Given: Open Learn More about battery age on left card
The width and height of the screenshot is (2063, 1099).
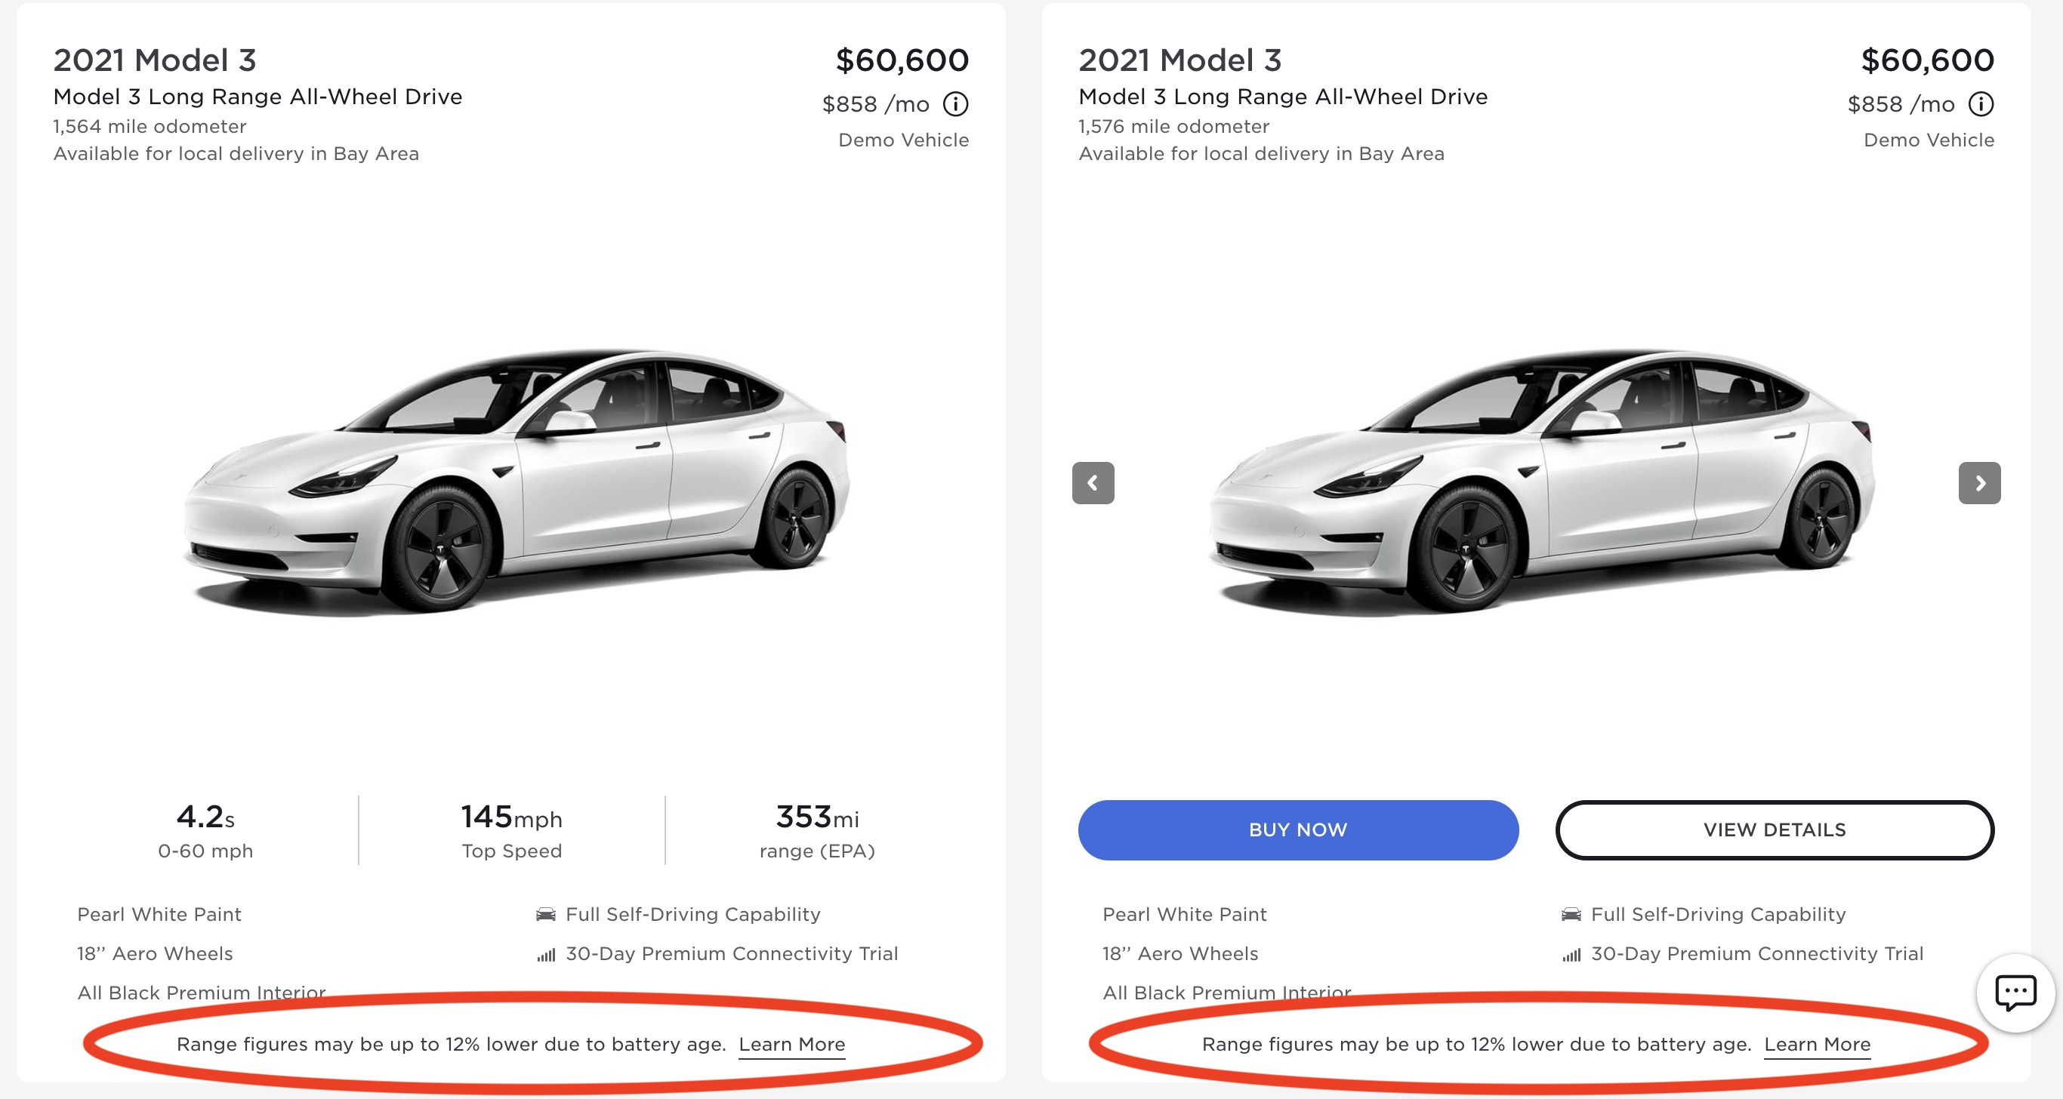Looking at the screenshot, I should pos(792,1044).
